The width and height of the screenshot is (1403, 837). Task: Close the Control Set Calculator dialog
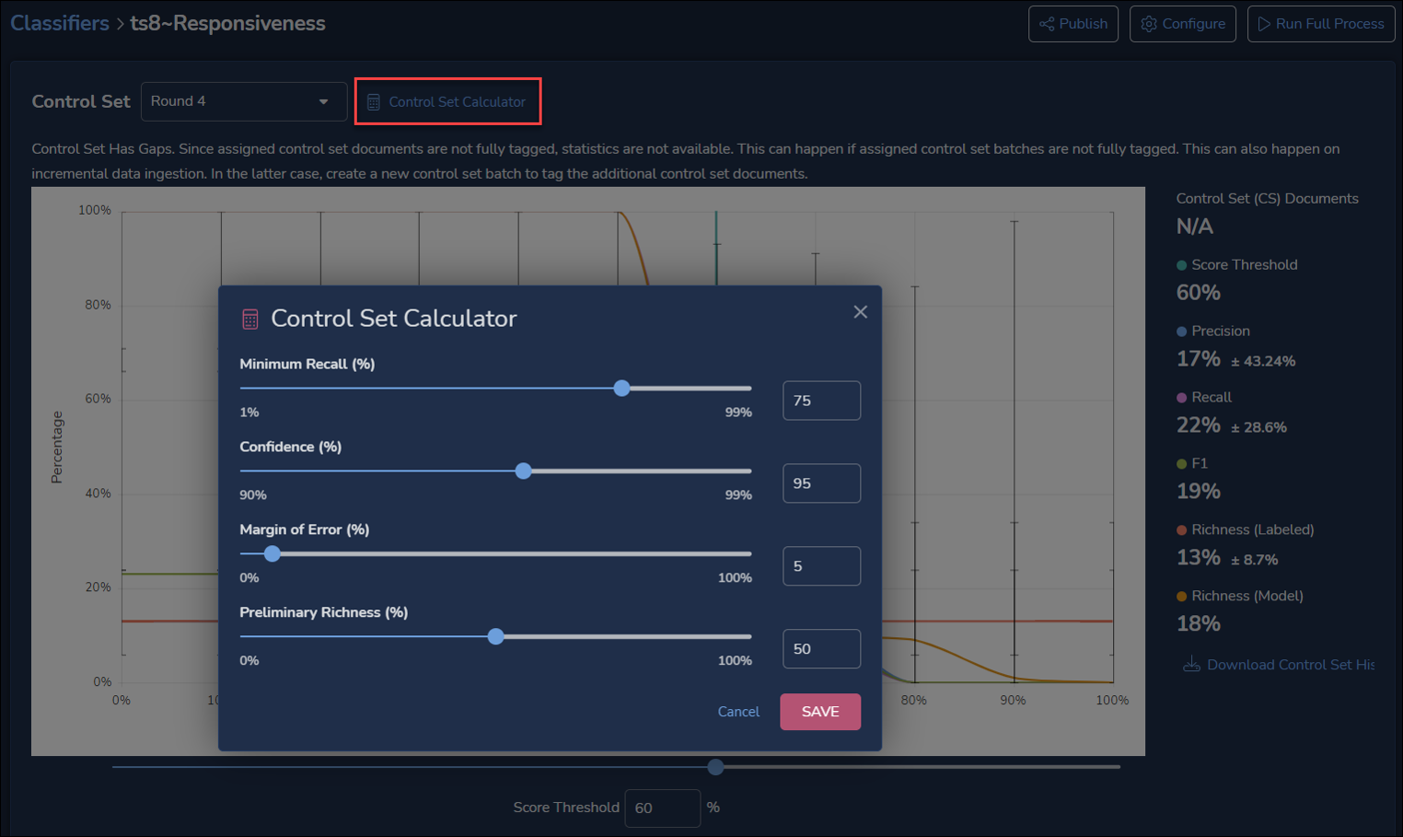860,312
